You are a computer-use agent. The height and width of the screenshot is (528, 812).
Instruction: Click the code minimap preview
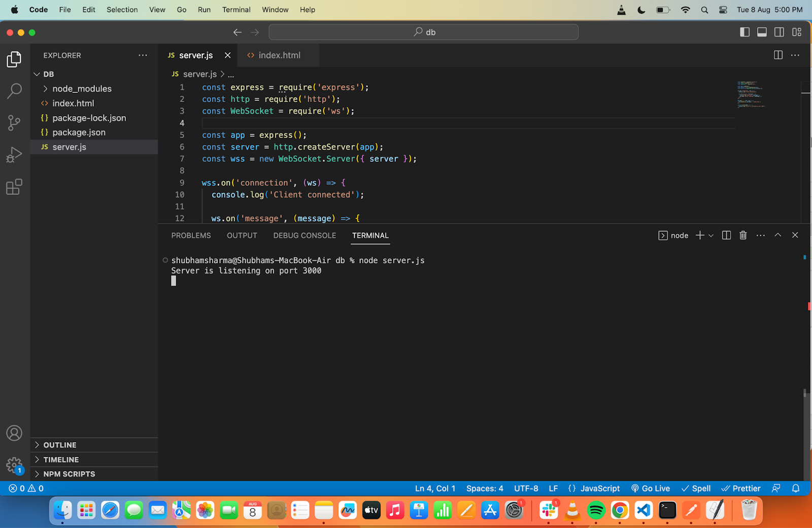coord(751,94)
